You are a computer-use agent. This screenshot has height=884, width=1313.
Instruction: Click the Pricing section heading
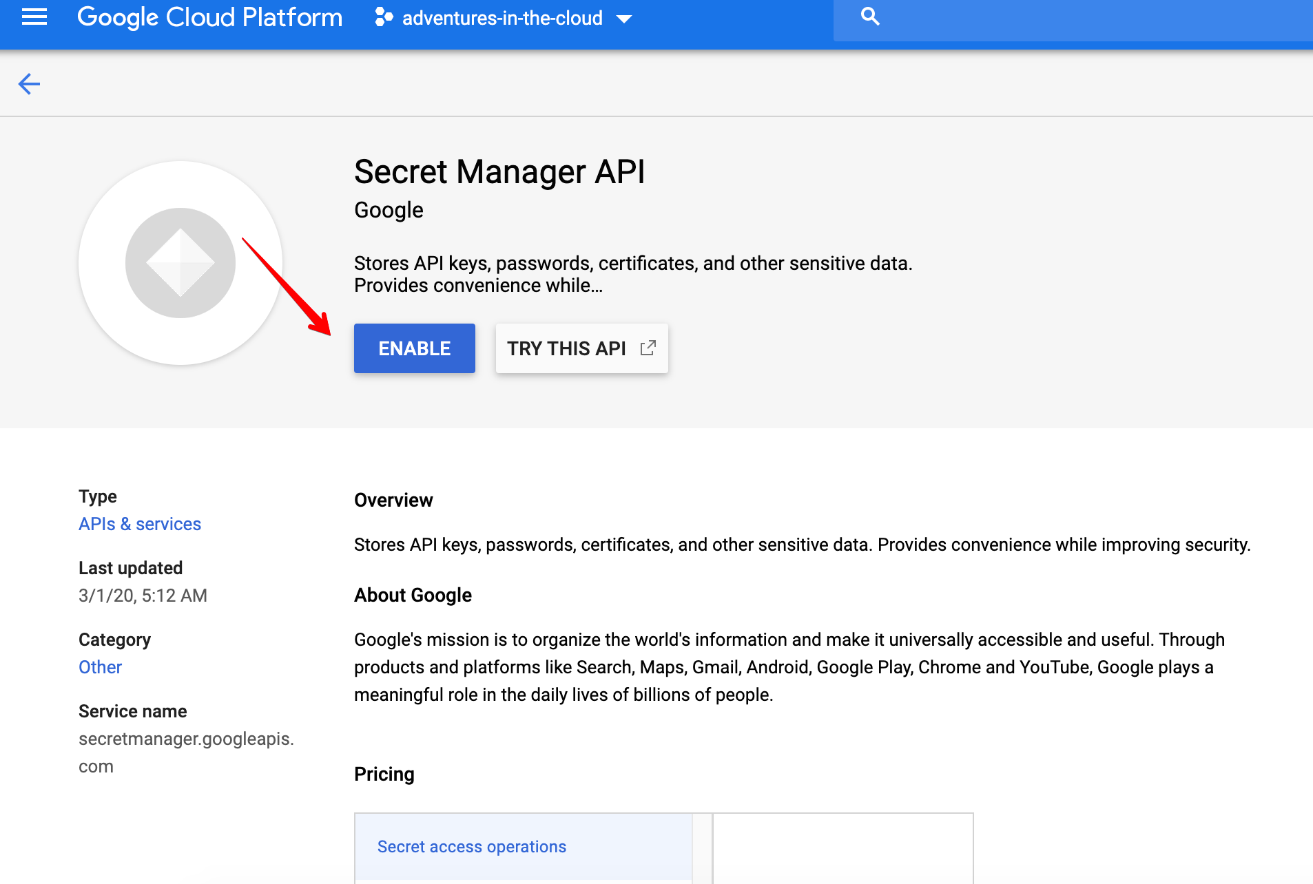point(384,774)
